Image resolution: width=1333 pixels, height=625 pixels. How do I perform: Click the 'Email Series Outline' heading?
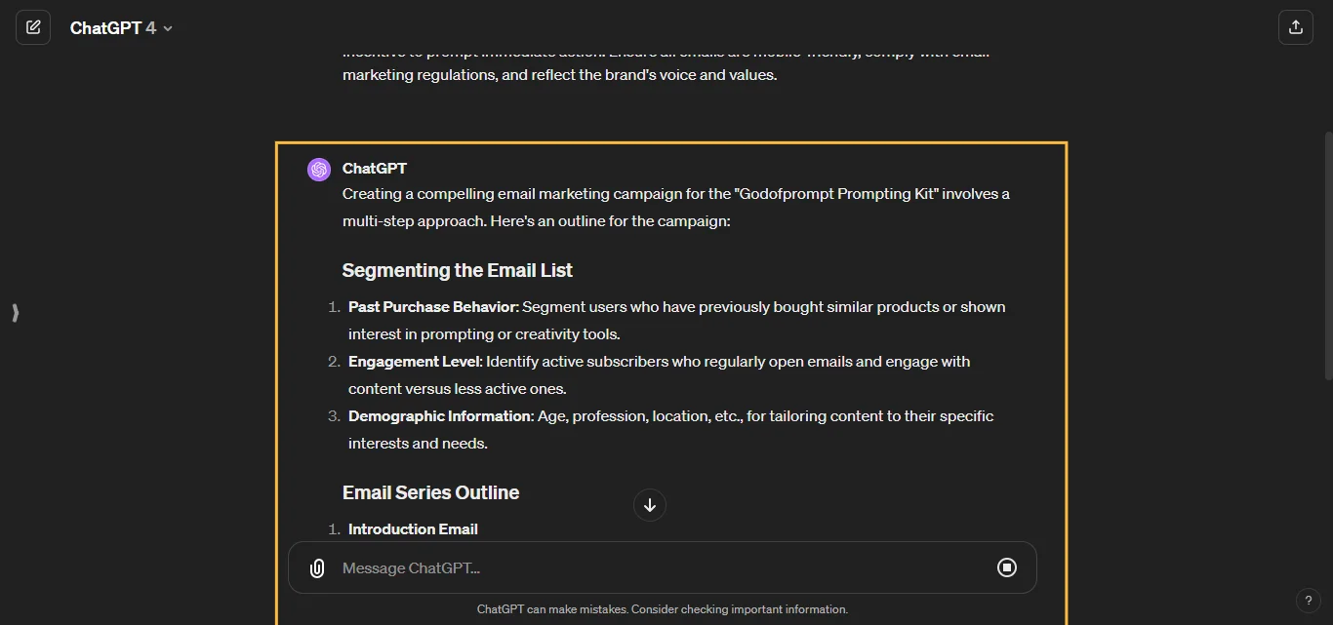[430, 492]
